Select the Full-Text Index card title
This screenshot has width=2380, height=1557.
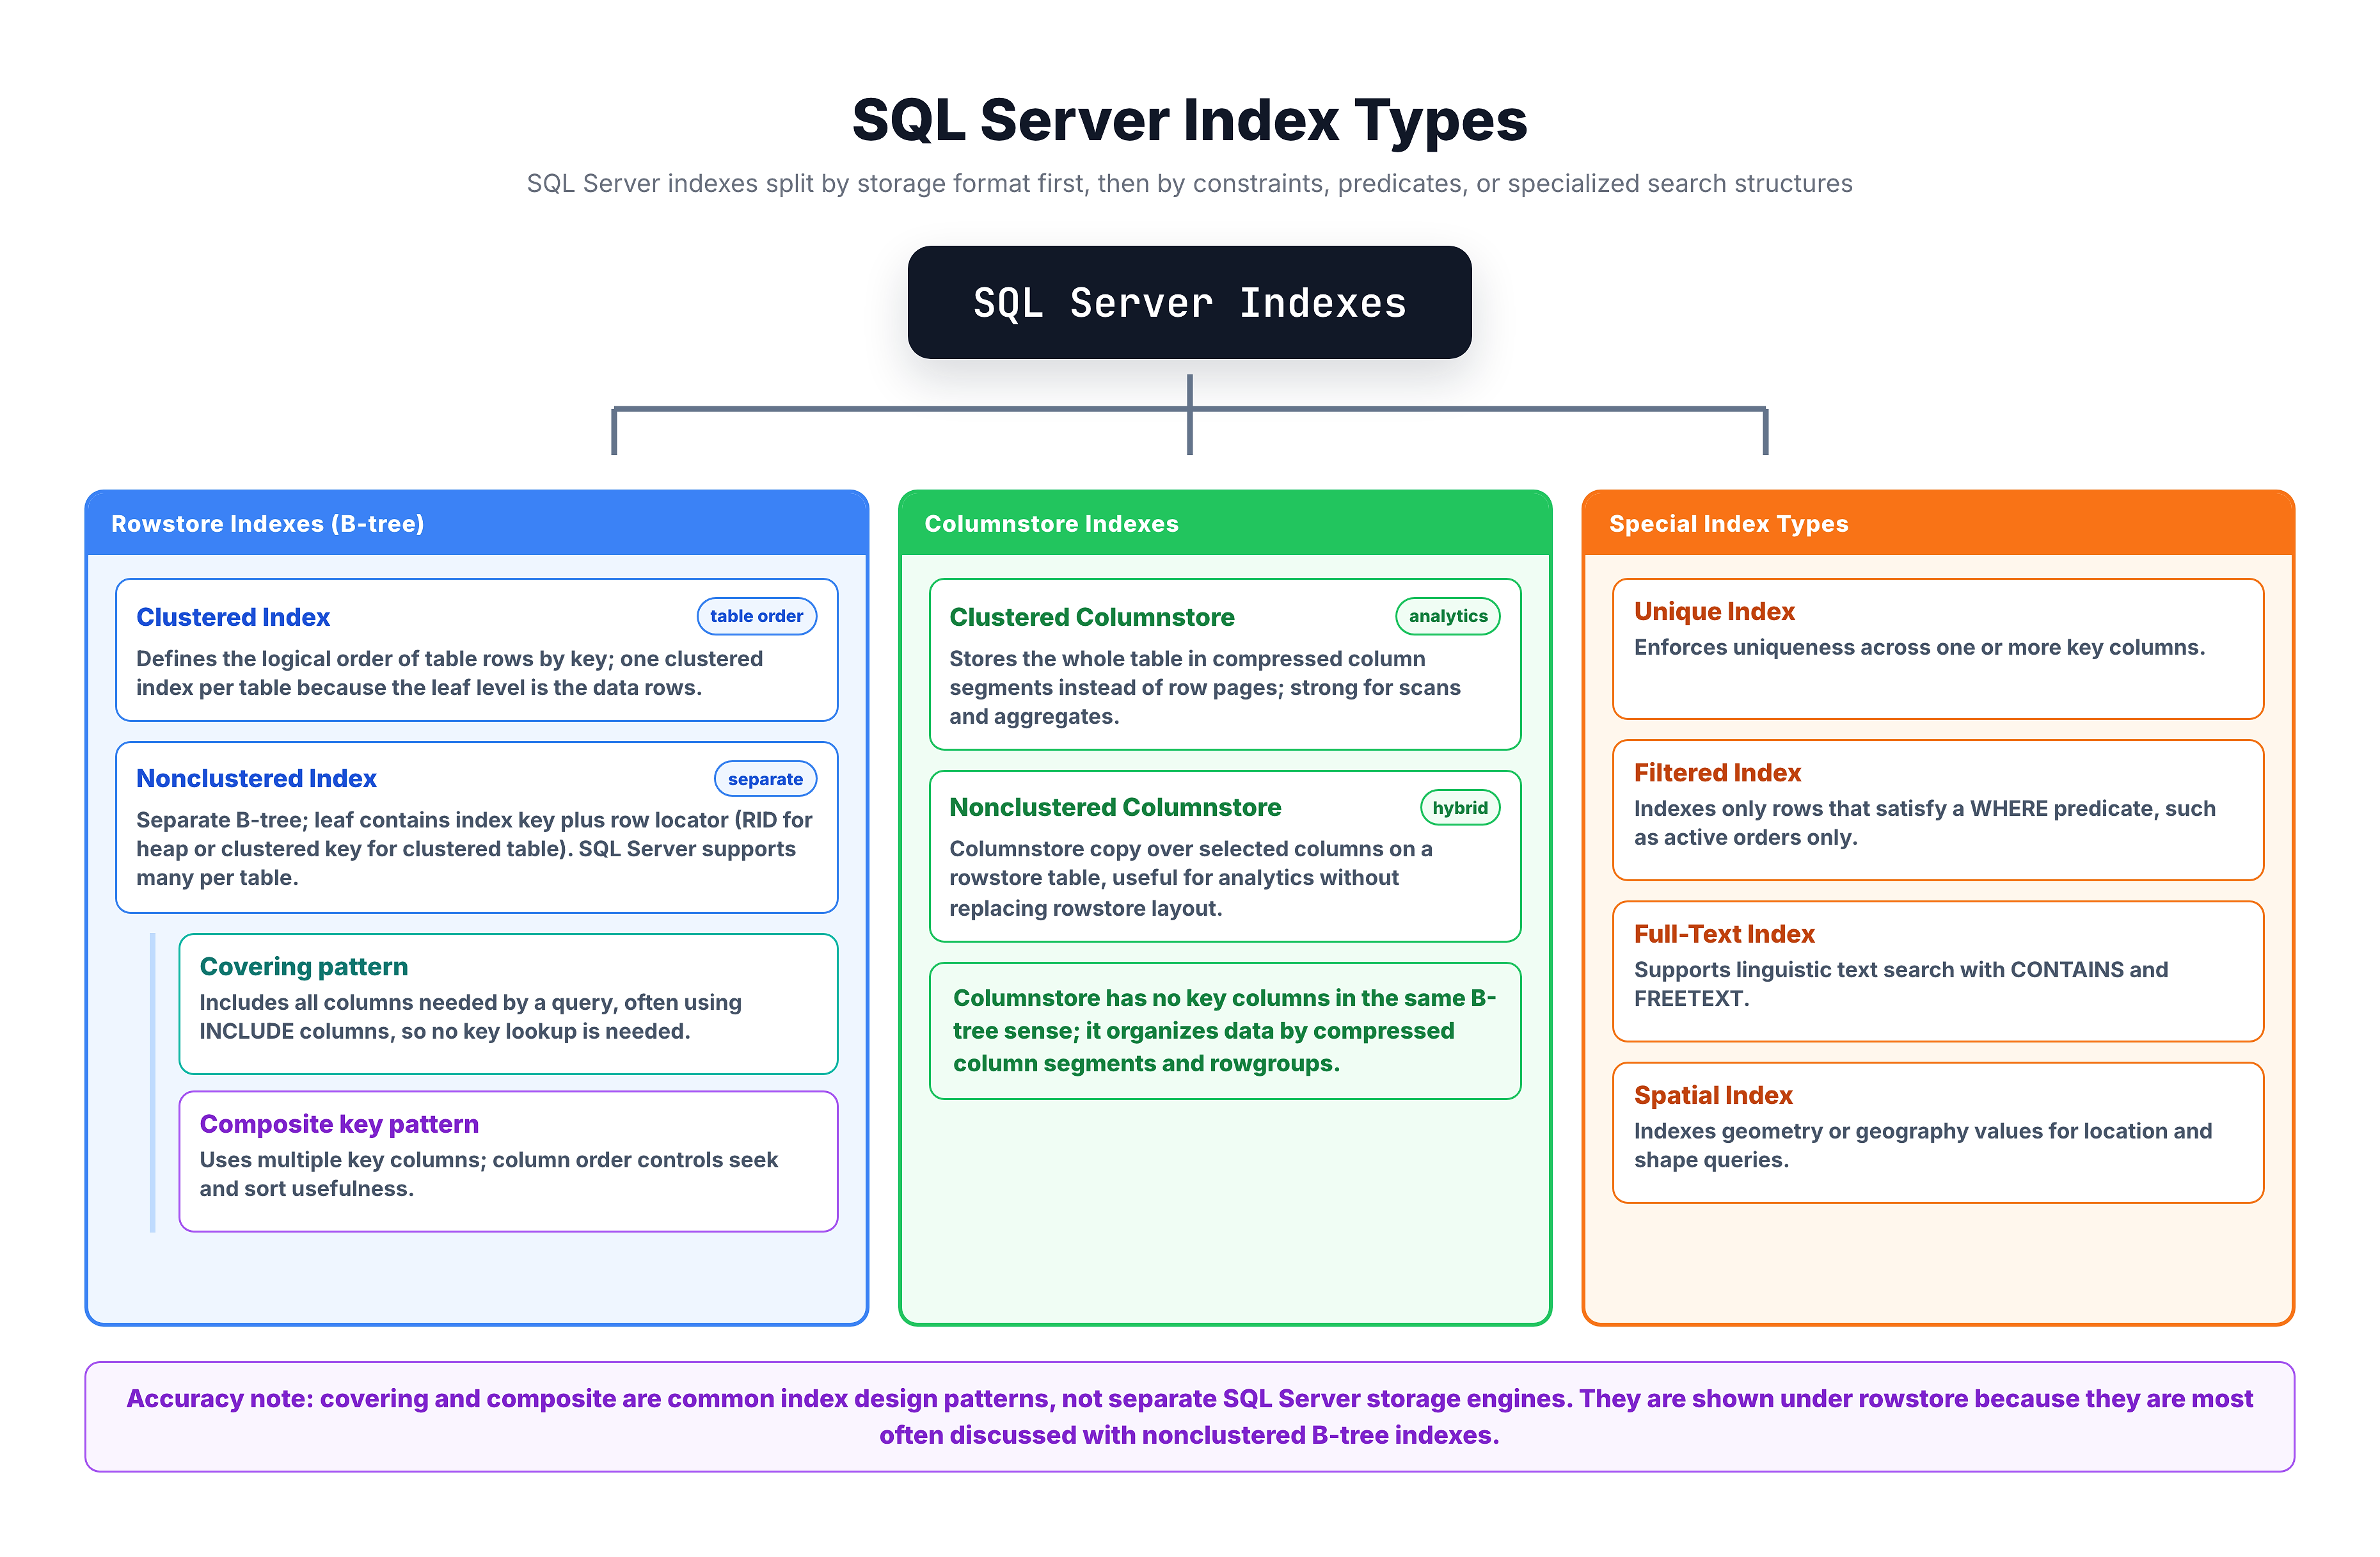1724,933
